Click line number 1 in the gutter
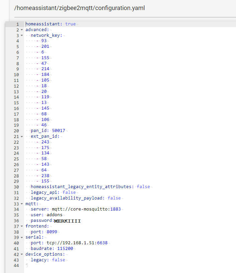 [17, 24]
